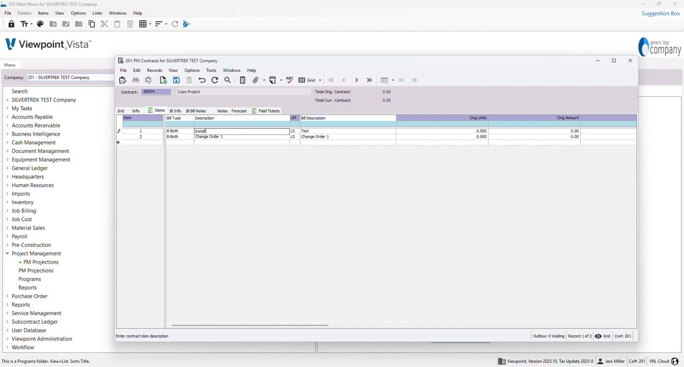
Task: Open the printer dropdown arrow
Action: tap(281, 80)
